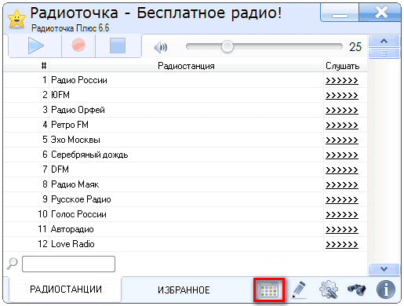This screenshot has width=404, height=306.
Task: Click the volume slider track
Action: pyautogui.click(x=264, y=46)
